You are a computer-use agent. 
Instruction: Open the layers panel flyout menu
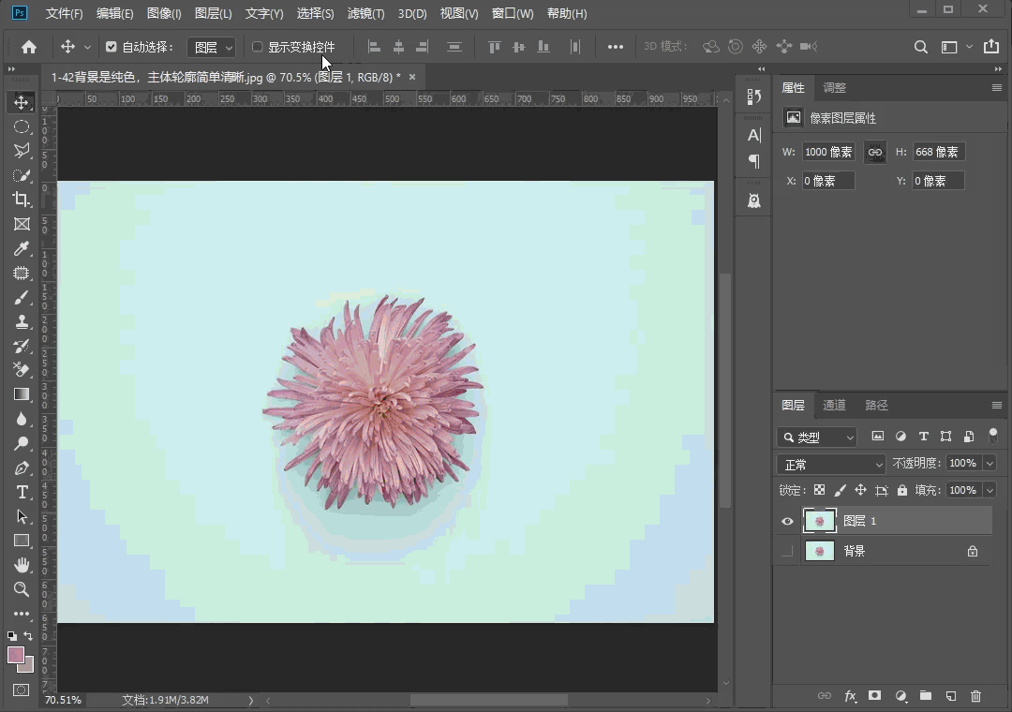click(x=996, y=406)
